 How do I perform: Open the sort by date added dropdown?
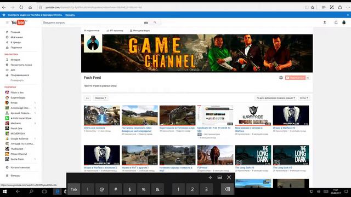coord(276,98)
